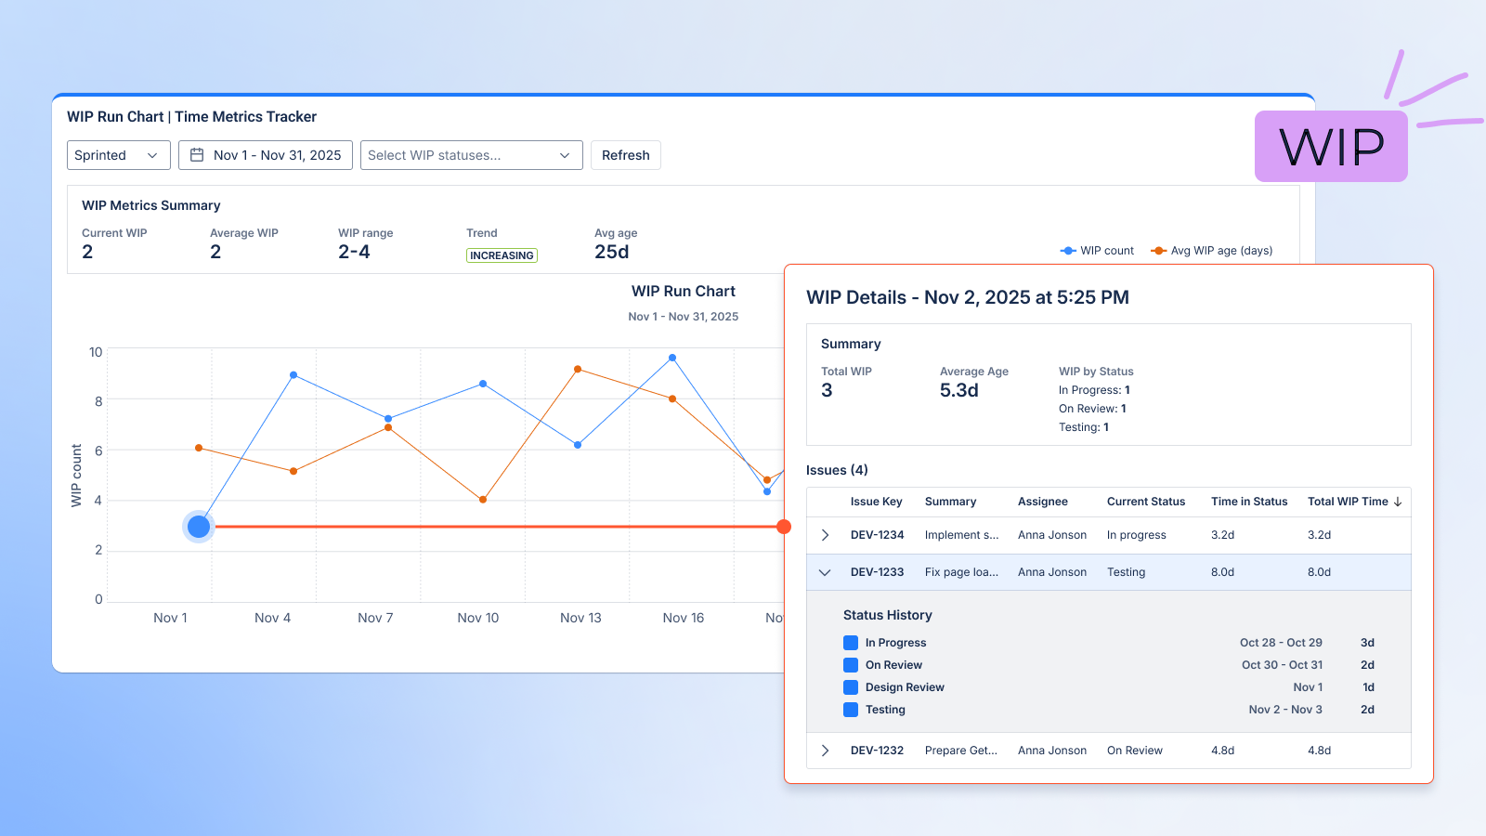Click the Average Age value 5.3d
This screenshot has width=1486, height=836.
pos(959,390)
